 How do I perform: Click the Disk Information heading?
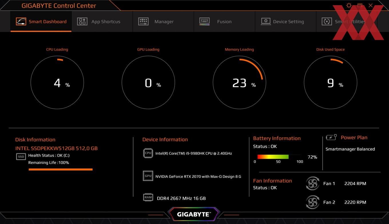tap(35, 140)
